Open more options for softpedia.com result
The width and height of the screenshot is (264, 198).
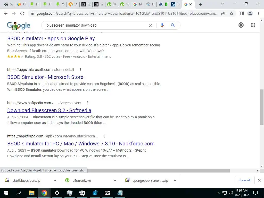(88, 103)
